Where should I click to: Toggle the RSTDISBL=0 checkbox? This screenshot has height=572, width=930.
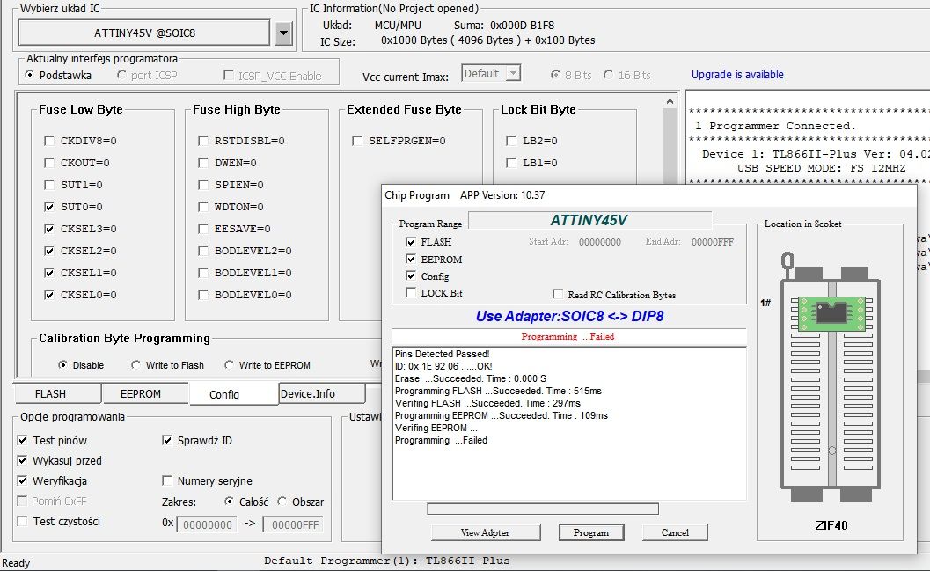tap(203, 141)
